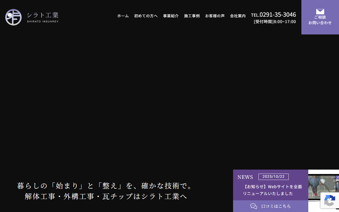Click the reCAPTCHA badge icon
The width and height of the screenshot is (339, 212).
(x=330, y=200)
